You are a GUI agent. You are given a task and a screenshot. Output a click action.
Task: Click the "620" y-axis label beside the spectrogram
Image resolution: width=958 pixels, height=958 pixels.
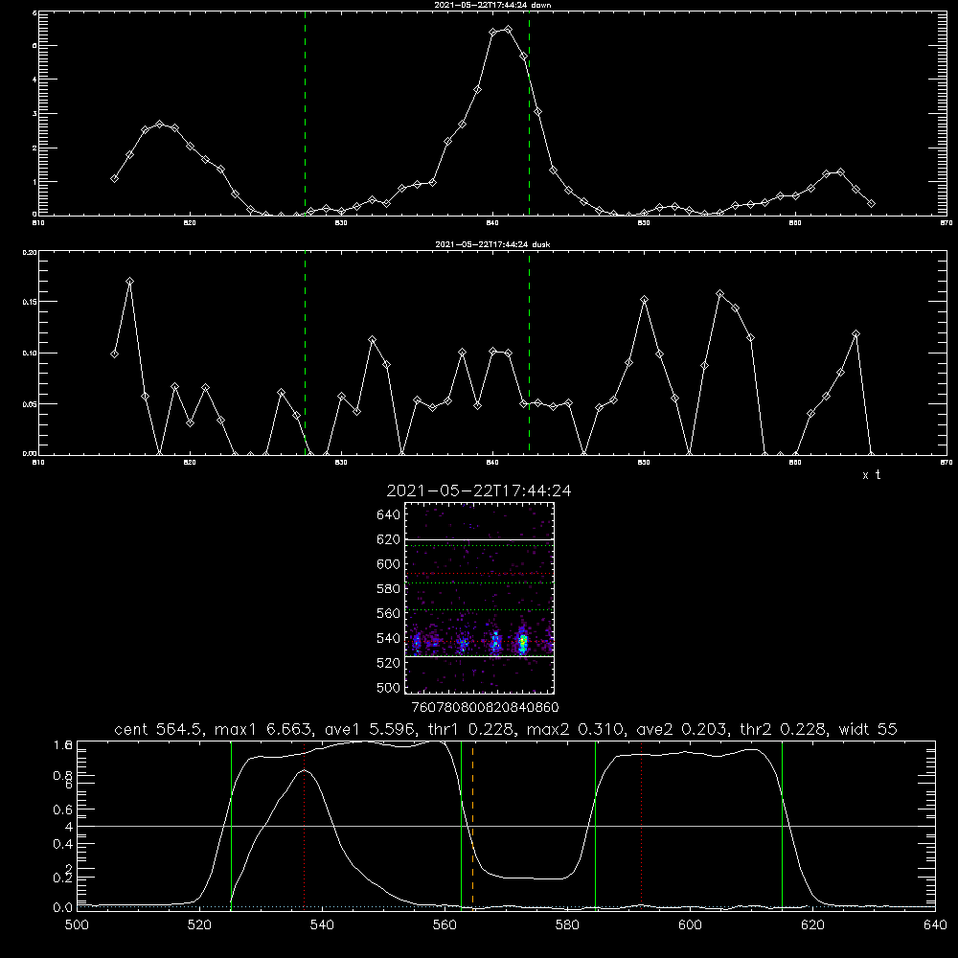[x=389, y=539]
